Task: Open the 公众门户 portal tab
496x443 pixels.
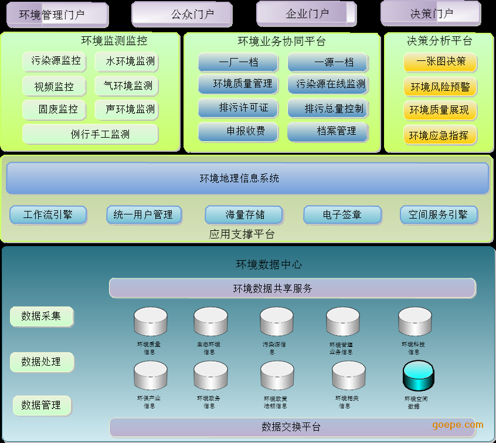Action: pyautogui.click(x=182, y=14)
